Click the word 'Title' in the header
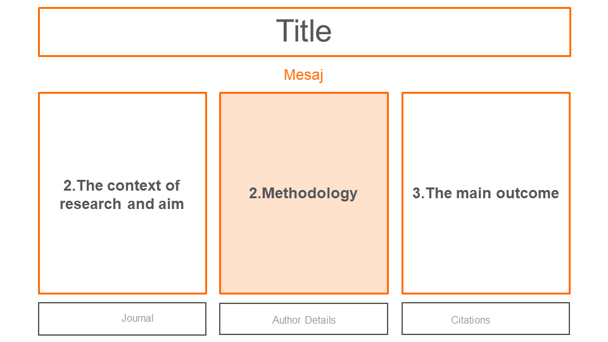This screenshot has width=608, height=342. click(303, 31)
